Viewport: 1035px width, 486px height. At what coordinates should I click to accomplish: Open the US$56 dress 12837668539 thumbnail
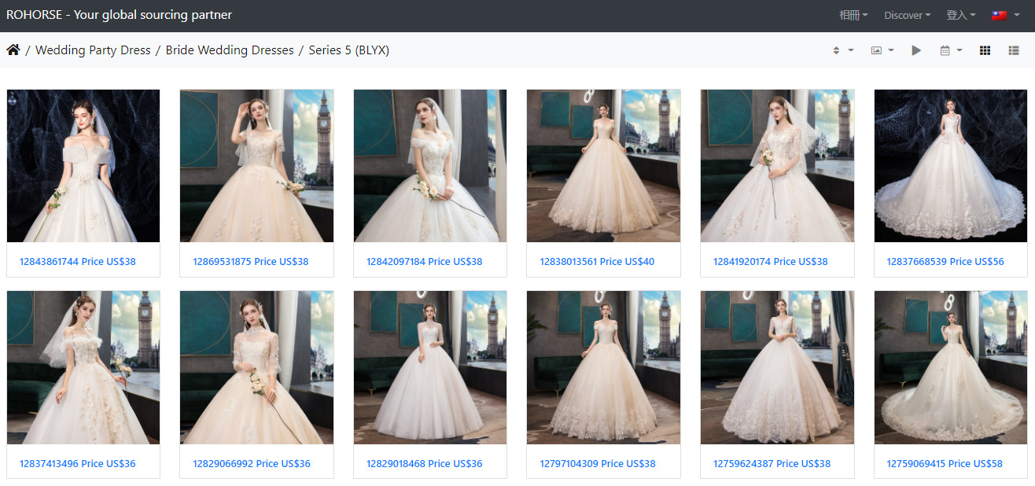(950, 165)
